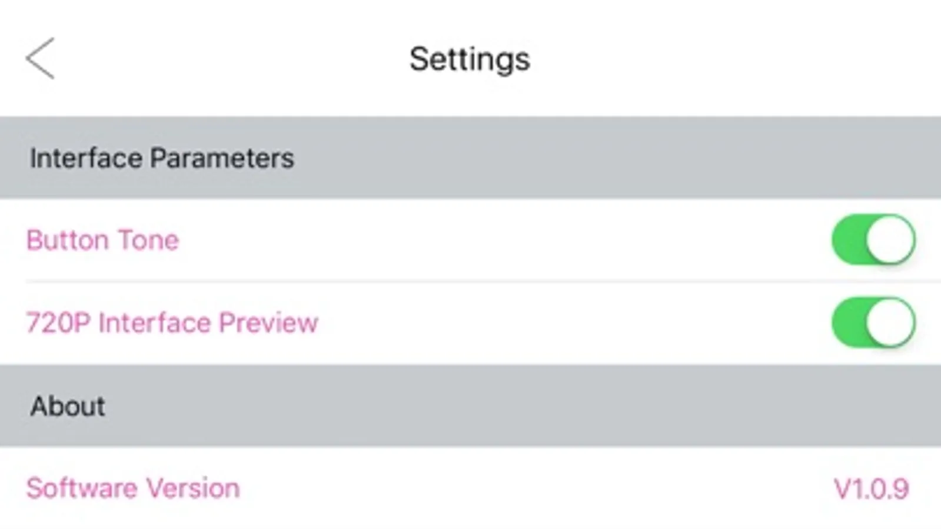The image size is (941, 529).
Task: Click the white knob of Button Tone switch
Action: (890, 240)
